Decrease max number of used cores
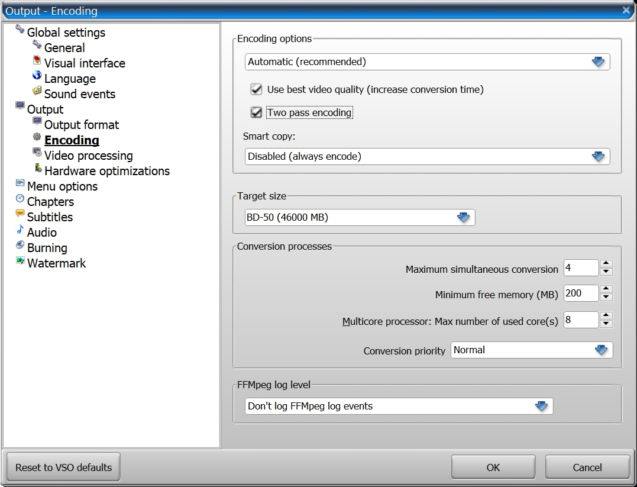637x487 pixels. (x=606, y=324)
